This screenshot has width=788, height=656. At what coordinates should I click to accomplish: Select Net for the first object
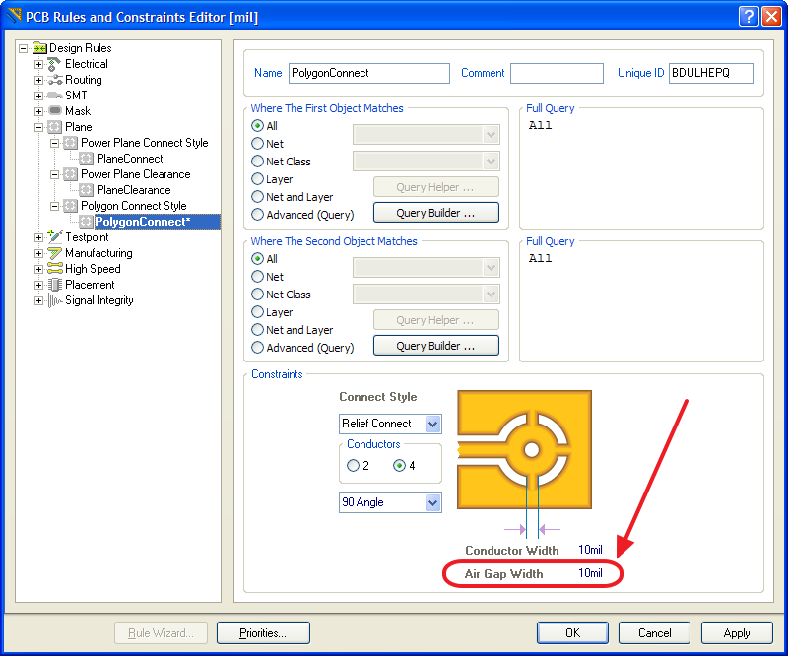[257, 144]
